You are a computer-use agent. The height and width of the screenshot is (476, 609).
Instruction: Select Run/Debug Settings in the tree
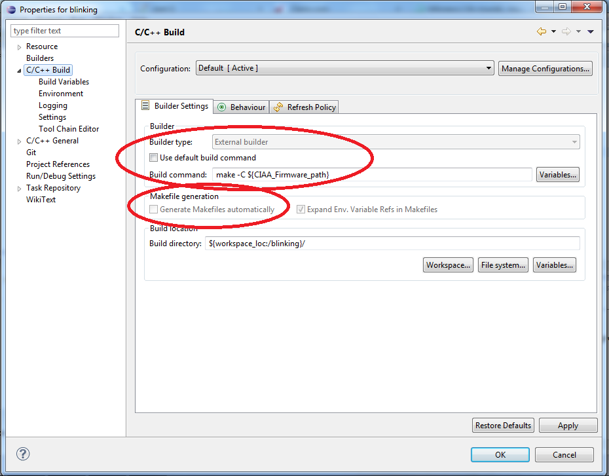click(61, 176)
